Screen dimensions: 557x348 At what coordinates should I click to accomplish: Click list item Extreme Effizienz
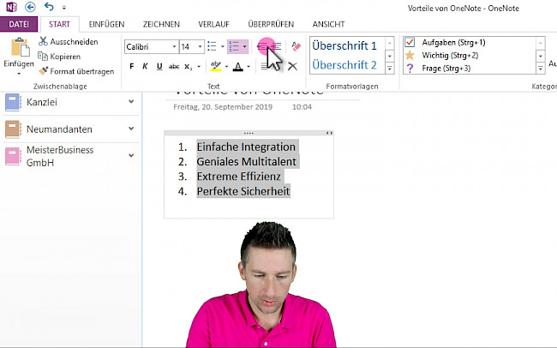(x=239, y=177)
